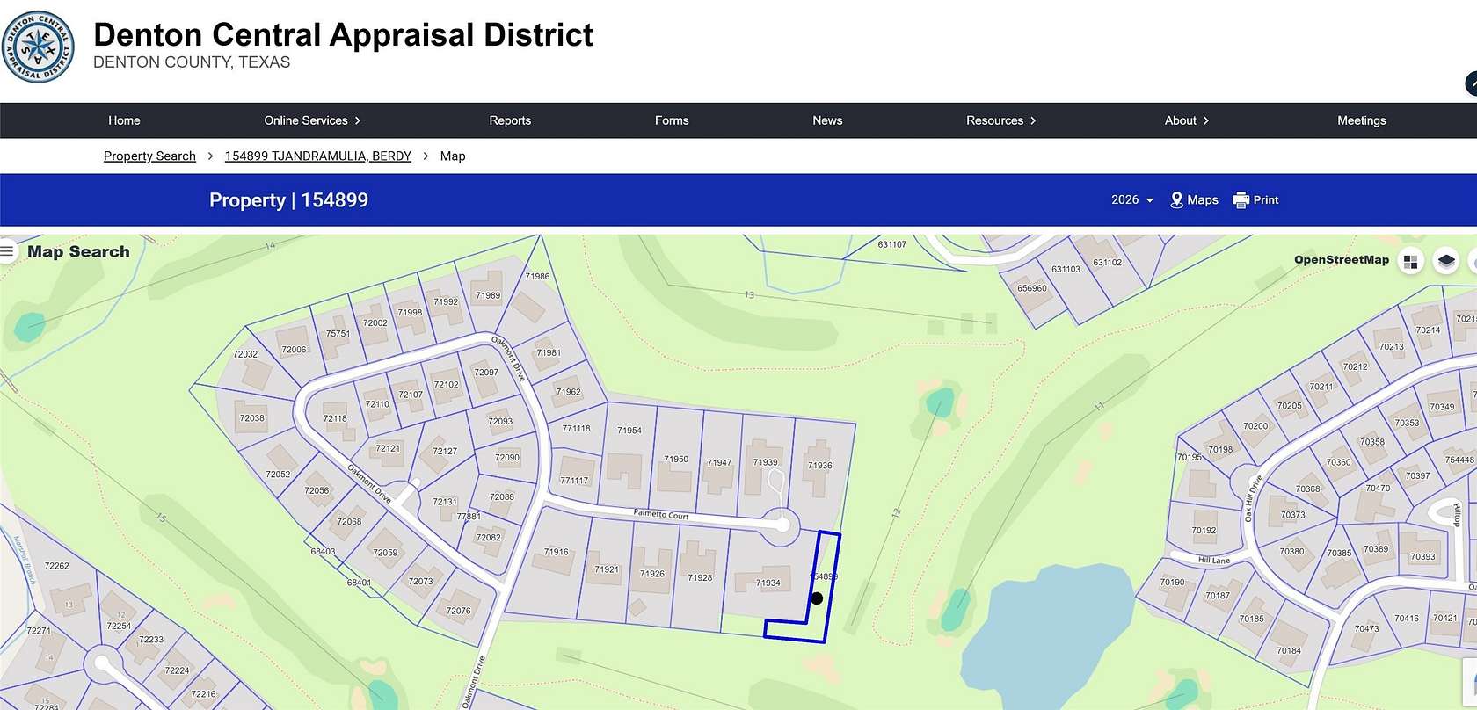Image resolution: width=1477 pixels, height=710 pixels.
Task: Select parcel 72127 on the map
Action: (445, 451)
